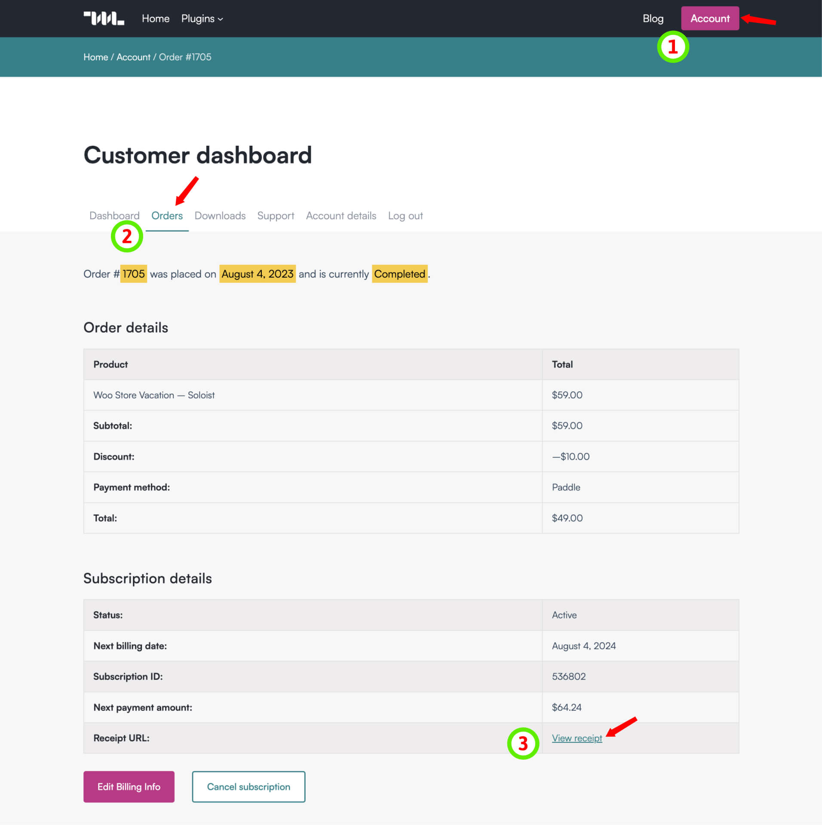
Task: Click the Status label
Action: coord(108,615)
